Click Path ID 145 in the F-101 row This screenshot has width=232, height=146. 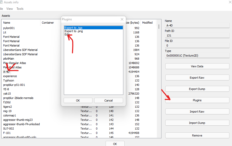click(111, 133)
